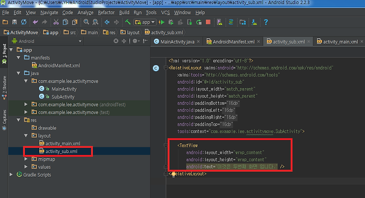365x198 pixels.
Task: Click the Paste toolbar icon
Action: (x=75, y=22)
